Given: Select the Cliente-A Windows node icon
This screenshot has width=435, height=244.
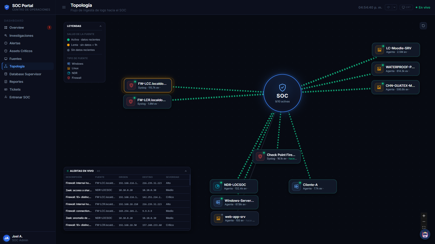Looking at the screenshot, I should [x=296, y=186].
